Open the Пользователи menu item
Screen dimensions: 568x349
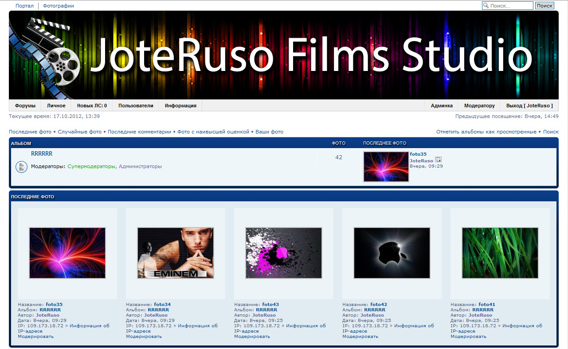coord(136,106)
